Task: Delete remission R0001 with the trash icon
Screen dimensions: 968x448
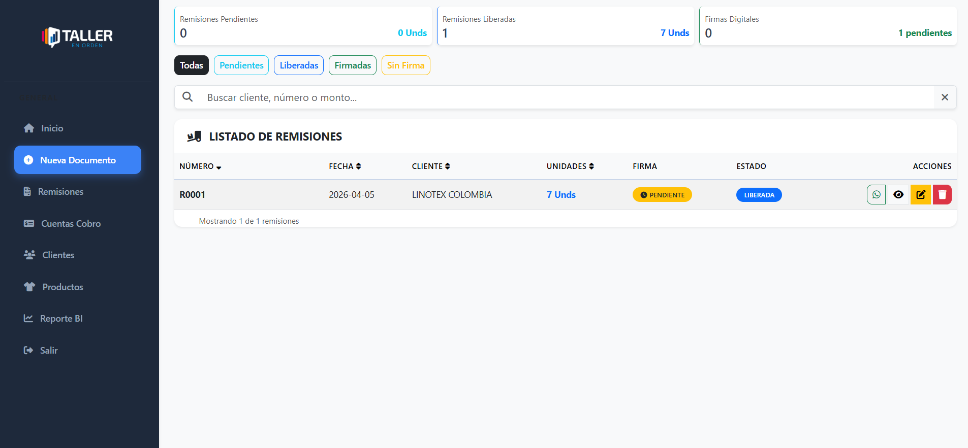Action: (x=942, y=195)
